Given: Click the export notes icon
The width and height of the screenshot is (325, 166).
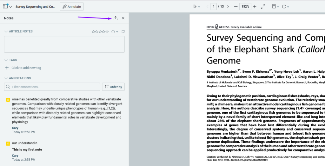Looking at the screenshot, I should (x=116, y=18).
